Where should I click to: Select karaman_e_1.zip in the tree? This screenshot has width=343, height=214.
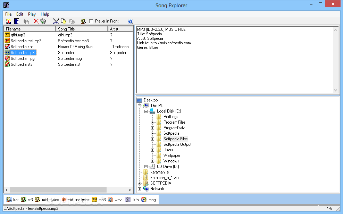pos(164,178)
